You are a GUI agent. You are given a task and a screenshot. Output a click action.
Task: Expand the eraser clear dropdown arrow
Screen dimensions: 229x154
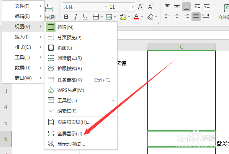(156, 17)
